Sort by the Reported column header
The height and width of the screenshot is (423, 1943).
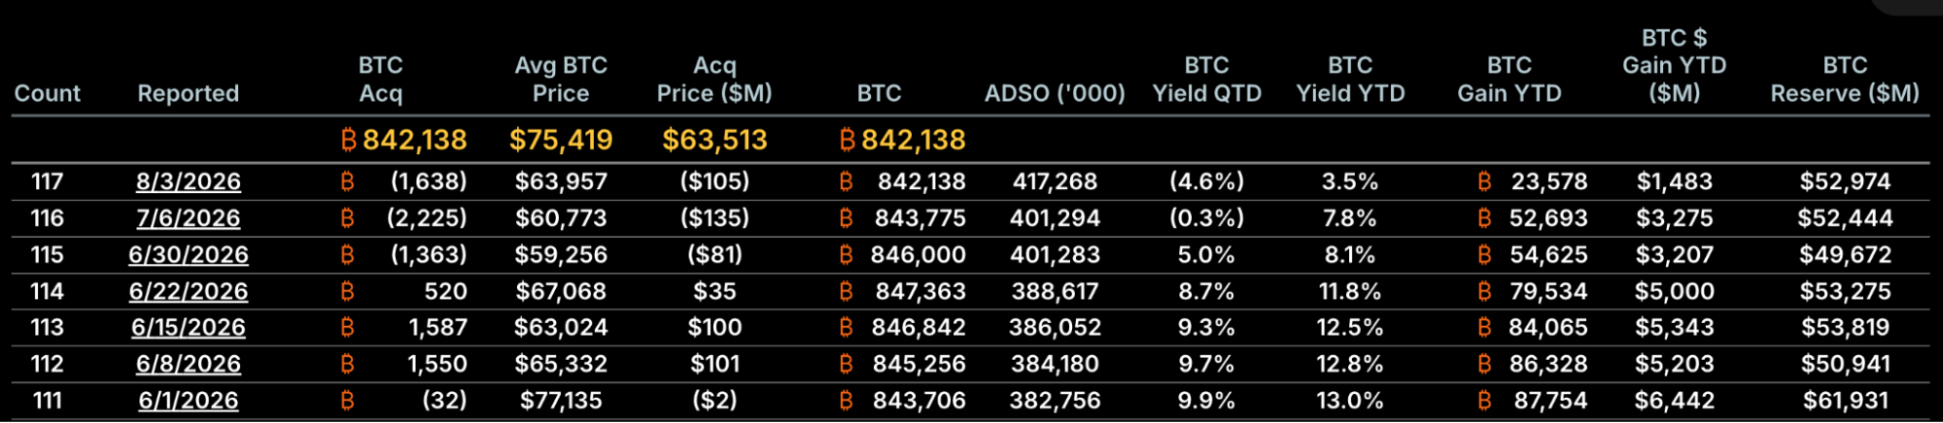189,93
